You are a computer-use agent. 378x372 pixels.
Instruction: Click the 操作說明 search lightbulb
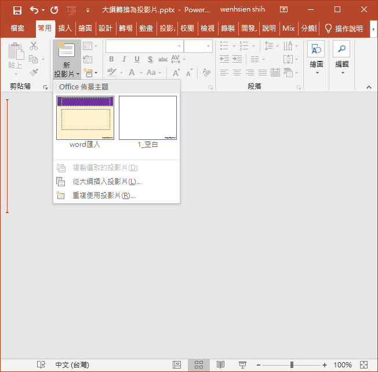point(328,28)
